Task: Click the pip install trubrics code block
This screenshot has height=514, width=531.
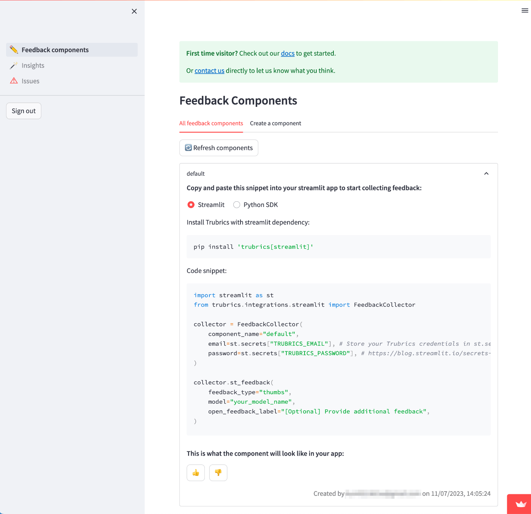Action: [x=339, y=247]
